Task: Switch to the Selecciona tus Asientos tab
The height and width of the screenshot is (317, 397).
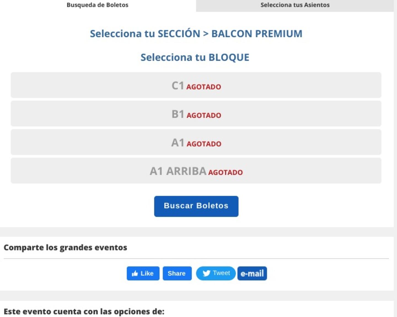Action: click(x=295, y=4)
